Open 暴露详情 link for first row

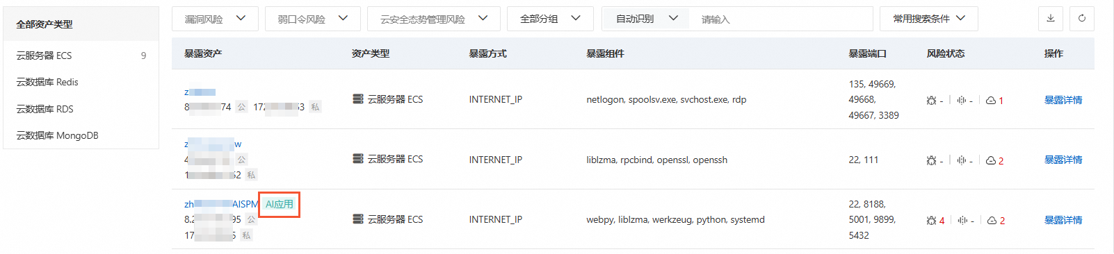1063,100
